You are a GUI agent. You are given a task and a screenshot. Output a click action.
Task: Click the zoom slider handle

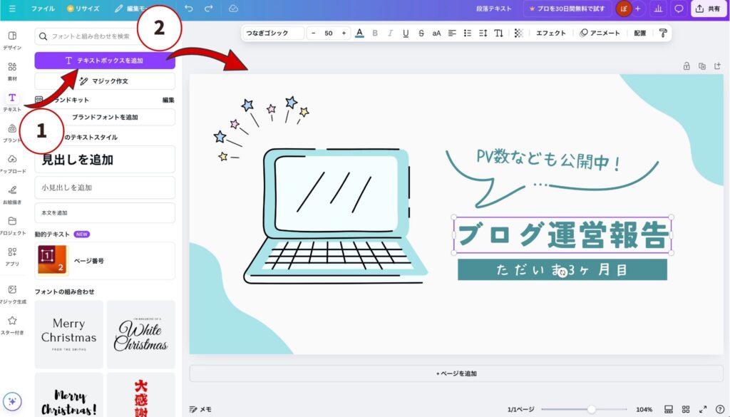(x=591, y=410)
